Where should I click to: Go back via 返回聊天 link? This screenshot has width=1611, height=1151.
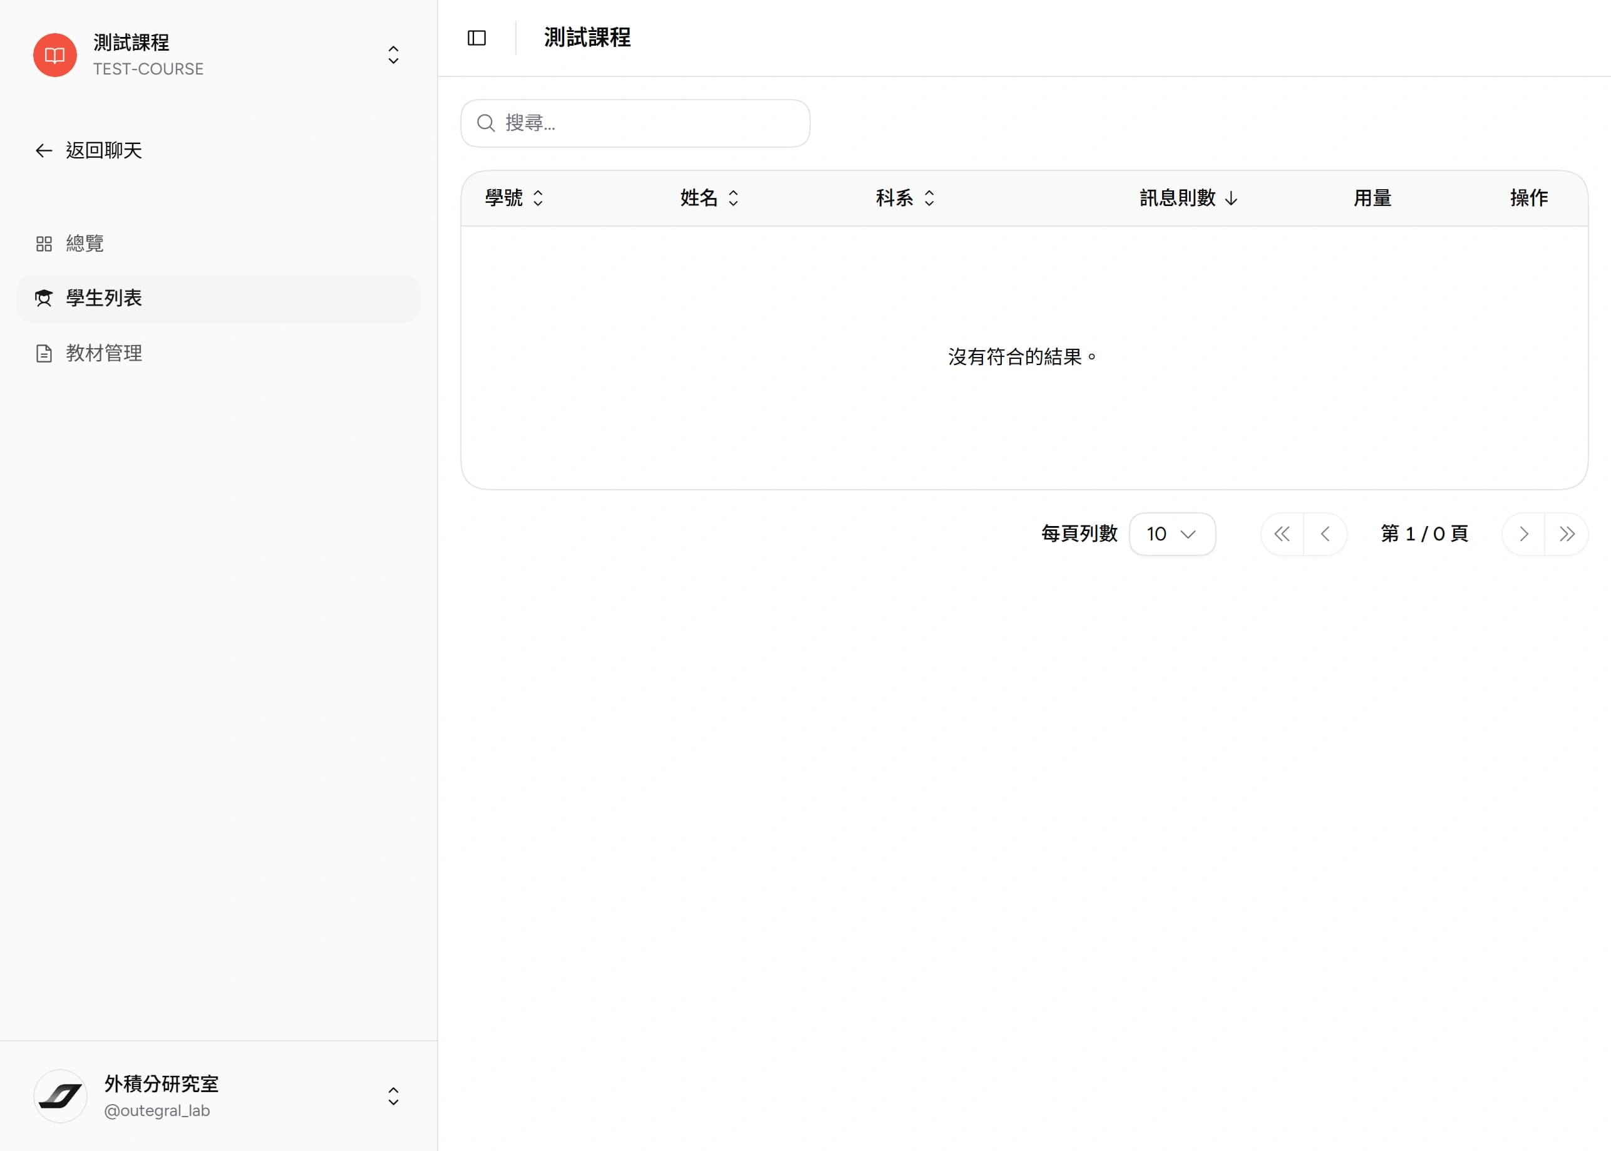pos(90,150)
